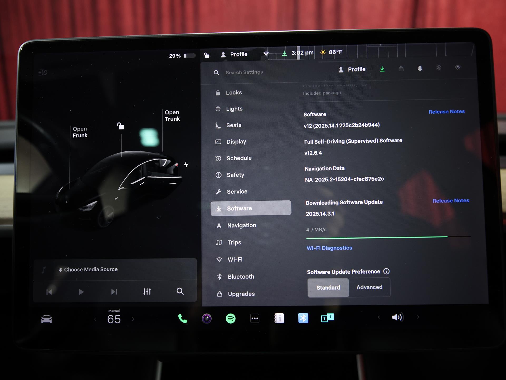Open the all-apps three-dot launcher
Screen dimensions: 506x380
point(255,318)
